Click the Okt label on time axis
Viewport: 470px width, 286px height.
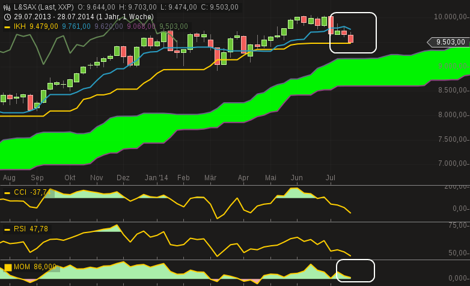(70, 178)
